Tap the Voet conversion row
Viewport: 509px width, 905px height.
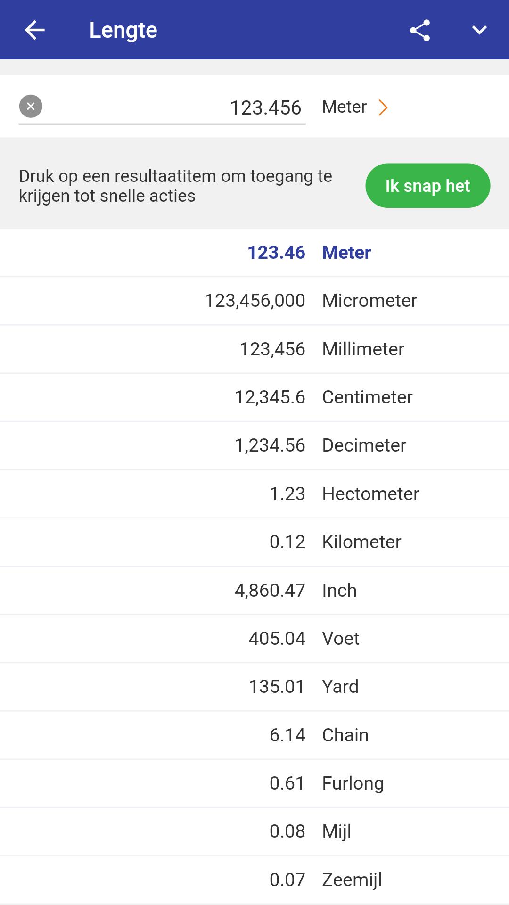point(254,639)
